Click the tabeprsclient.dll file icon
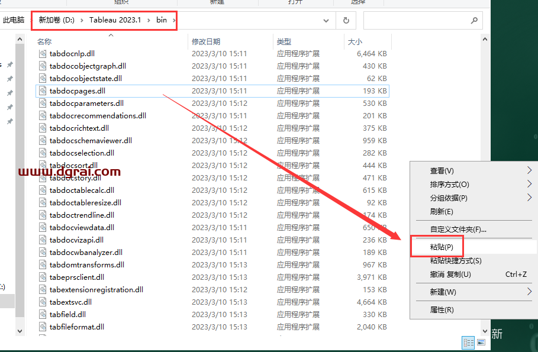Viewport: 538px width, 352px height. click(x=43, y=277)
